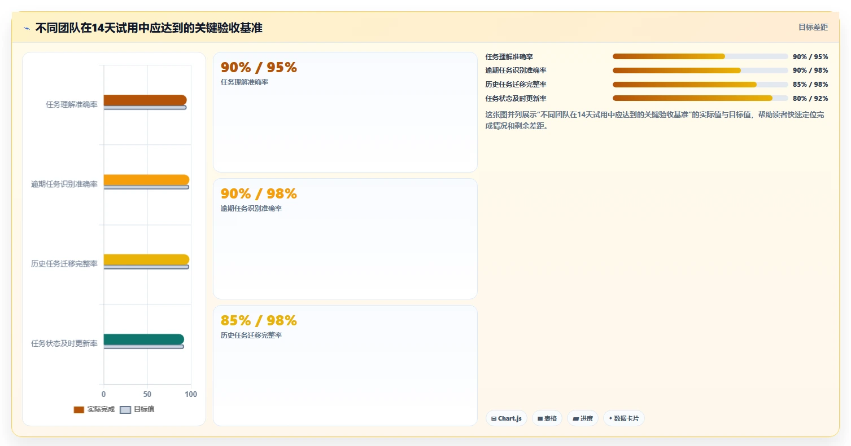Click the 历史任务迁移完整率 progress bar

click(x=700, y=85)
